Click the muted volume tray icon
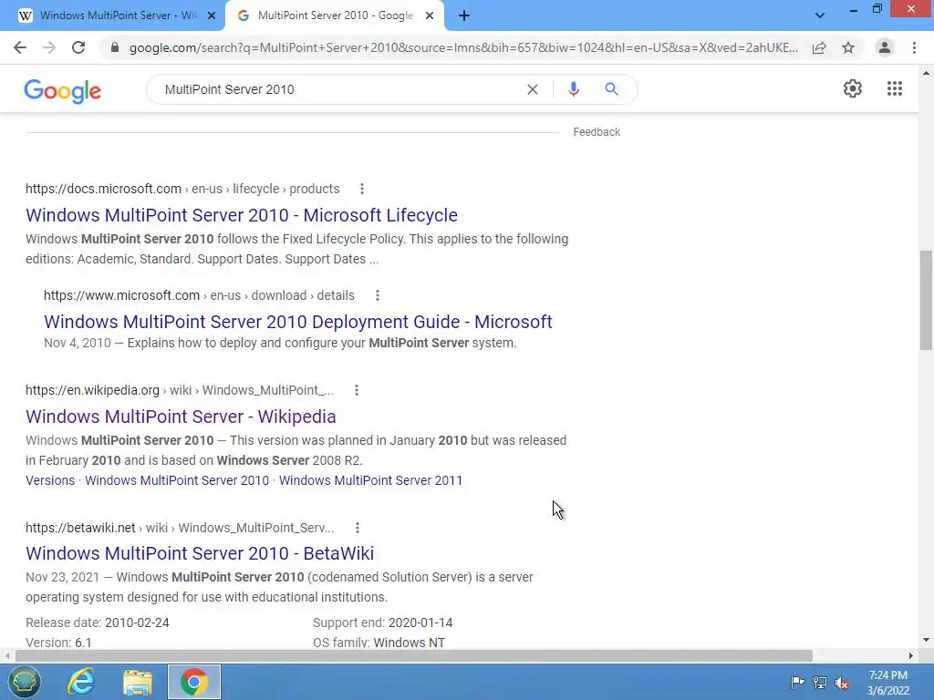 [x=842, y=683]
